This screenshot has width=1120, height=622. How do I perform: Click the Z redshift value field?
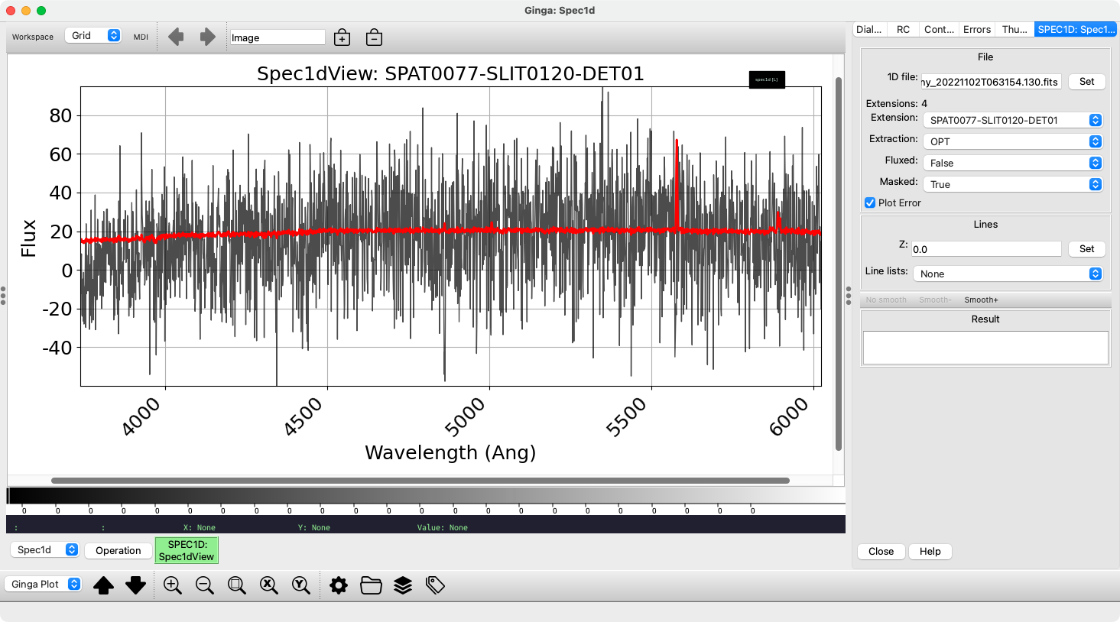click(x=986, y=249)
